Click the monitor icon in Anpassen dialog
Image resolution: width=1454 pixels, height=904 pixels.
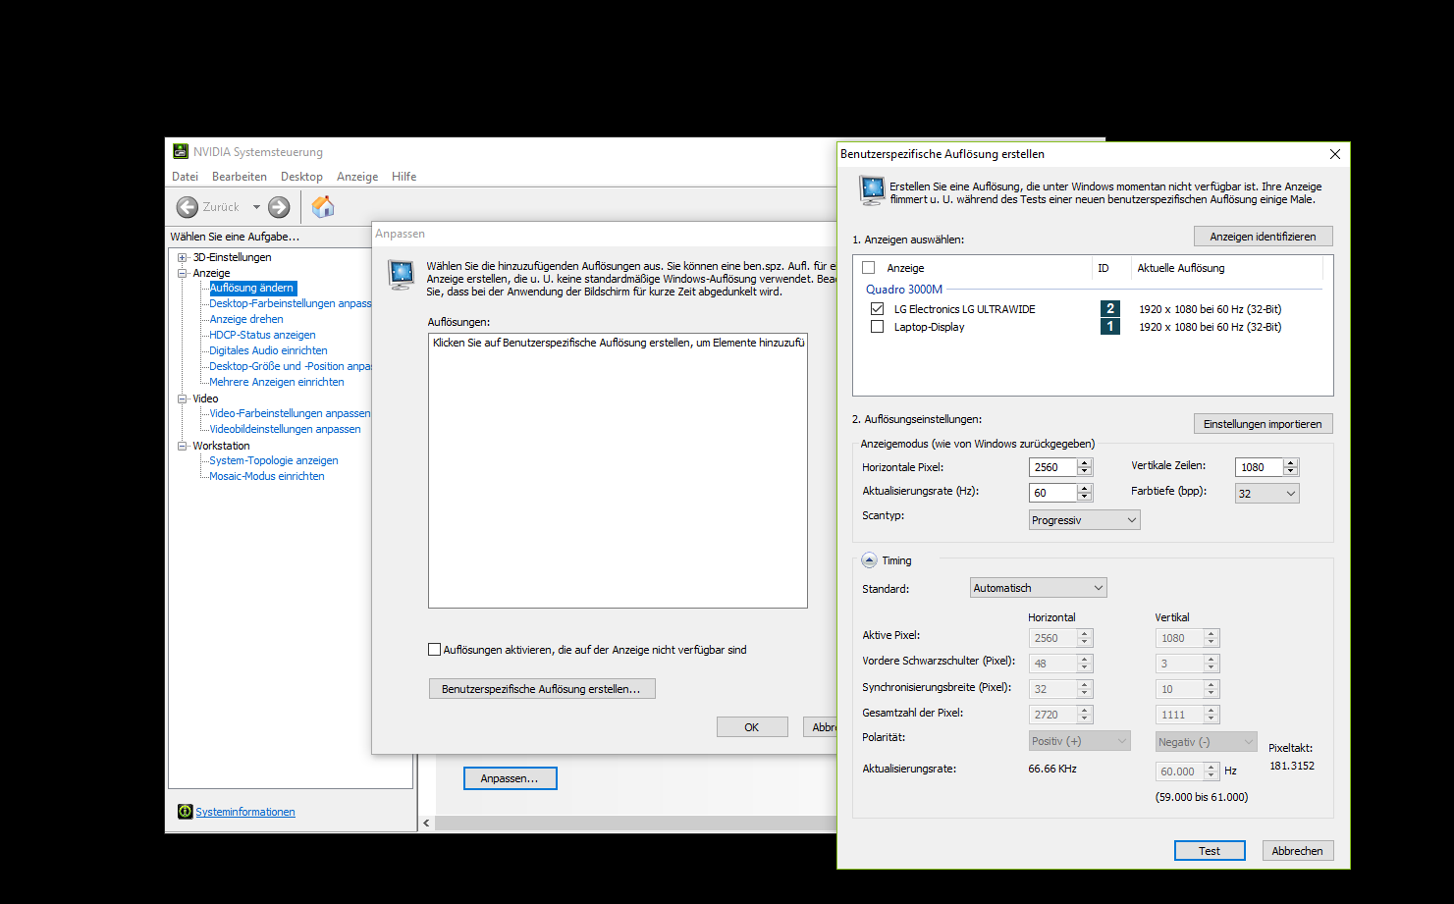(x=401, y=275)
